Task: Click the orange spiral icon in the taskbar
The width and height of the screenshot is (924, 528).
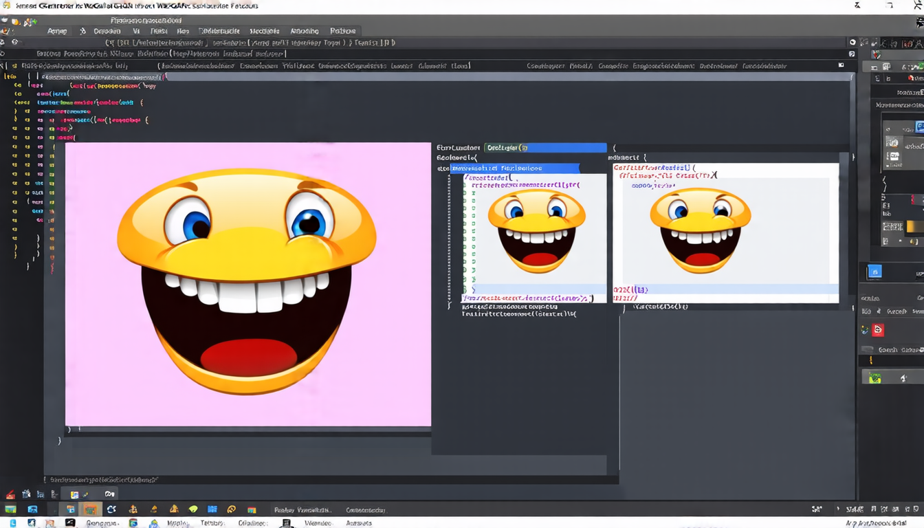Action: coord(232,509)
